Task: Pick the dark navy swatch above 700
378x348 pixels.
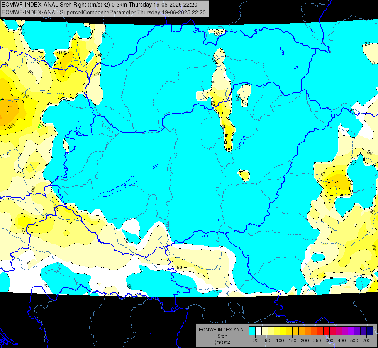Action: point(370,331)
